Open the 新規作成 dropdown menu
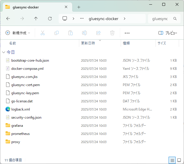Viewport: 184px width, 164px height. pos(18,33)
